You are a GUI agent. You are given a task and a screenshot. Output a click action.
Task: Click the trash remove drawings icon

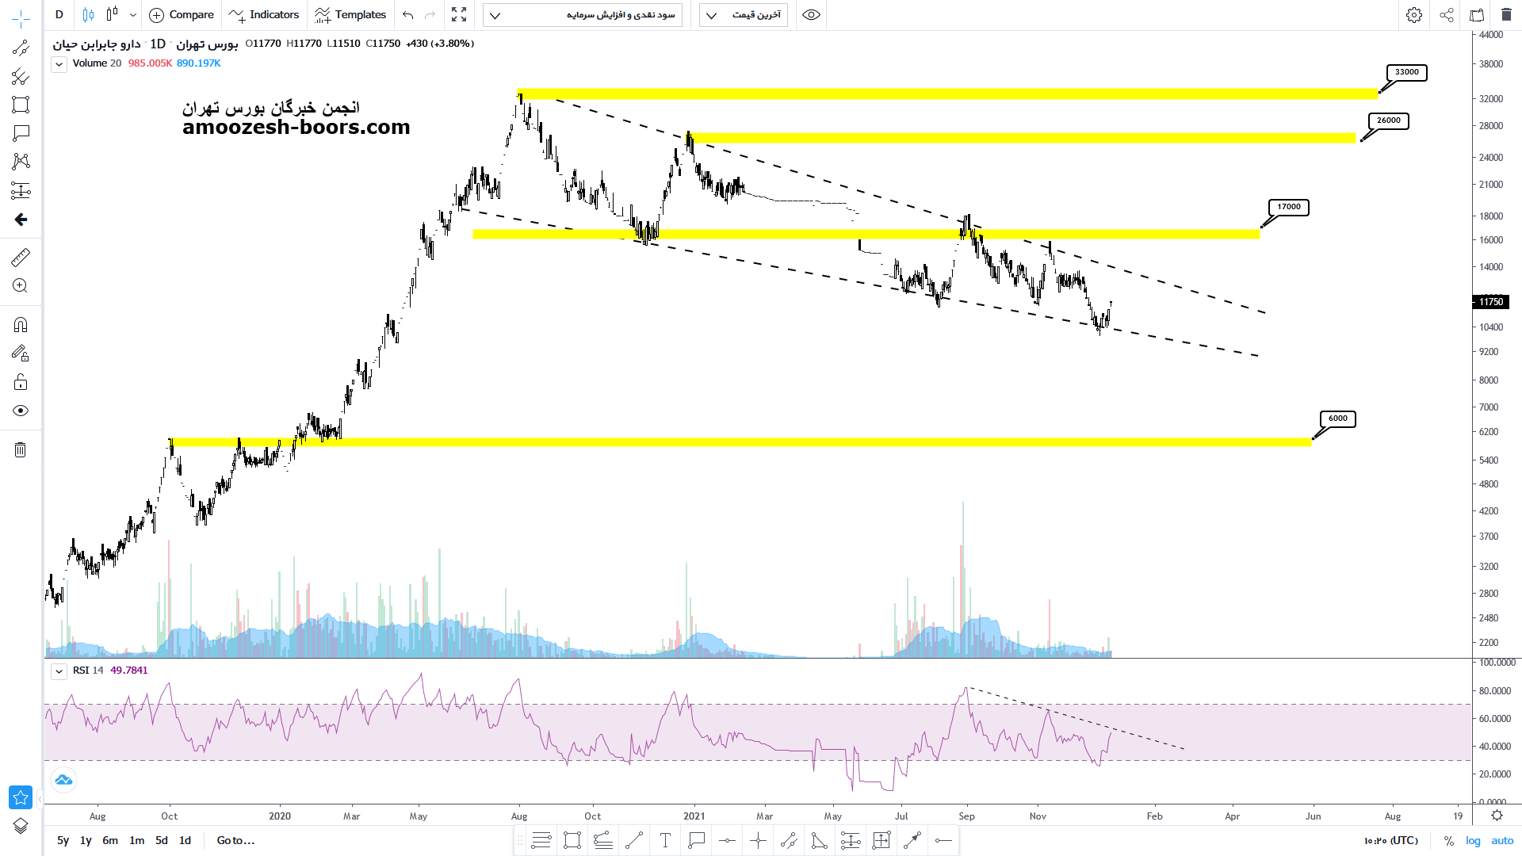pyautogui.click(x=21, y=450)
